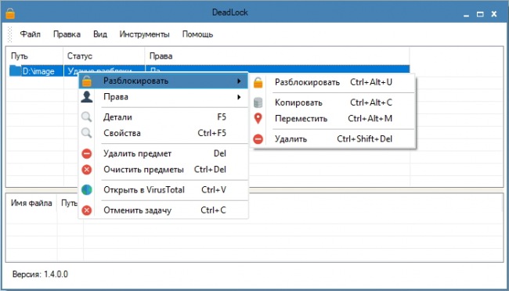This screenshot has width=509, height=291.
Task: Click the globe icon beside Открыть в VirusTotal
Action: [87, 190]
